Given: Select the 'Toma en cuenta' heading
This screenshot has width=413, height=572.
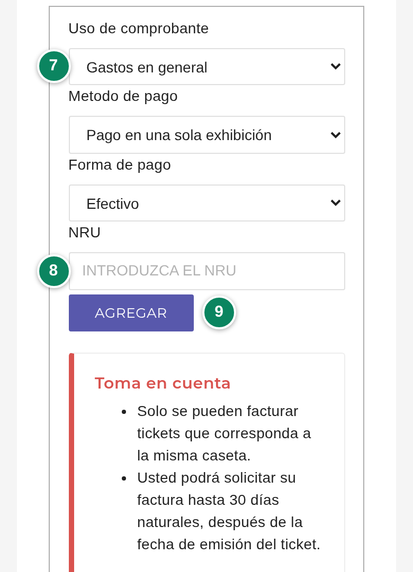Looking at the screenshot, I should tap(163, 383).
